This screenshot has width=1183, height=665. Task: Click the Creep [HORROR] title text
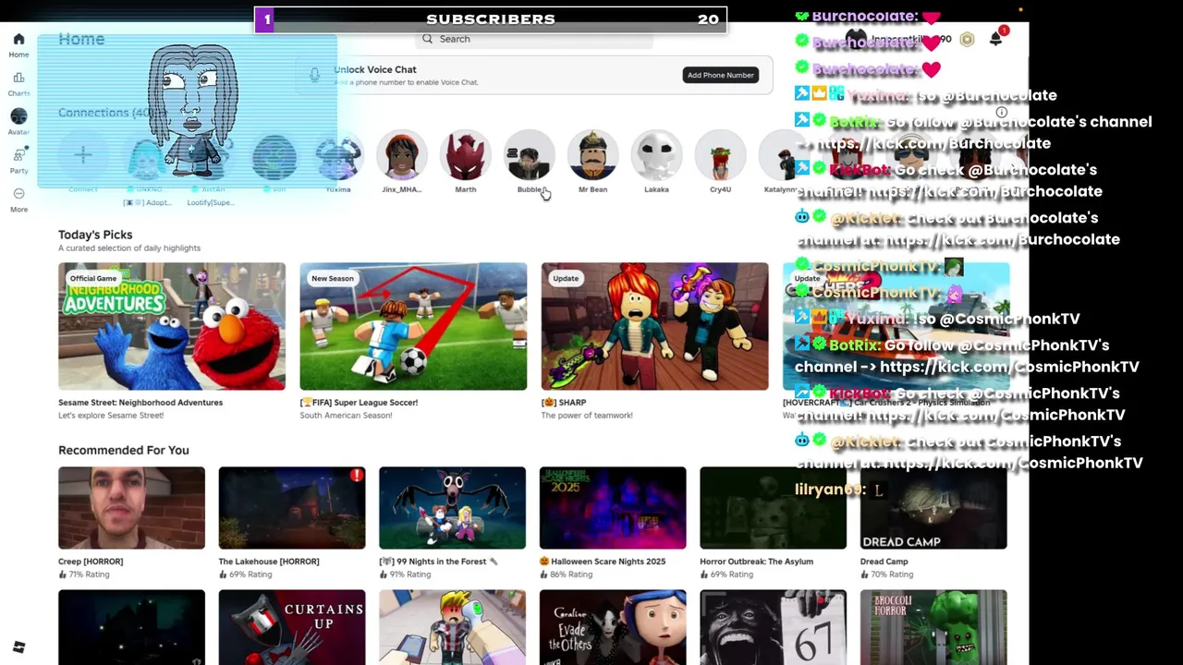(91, 562)
